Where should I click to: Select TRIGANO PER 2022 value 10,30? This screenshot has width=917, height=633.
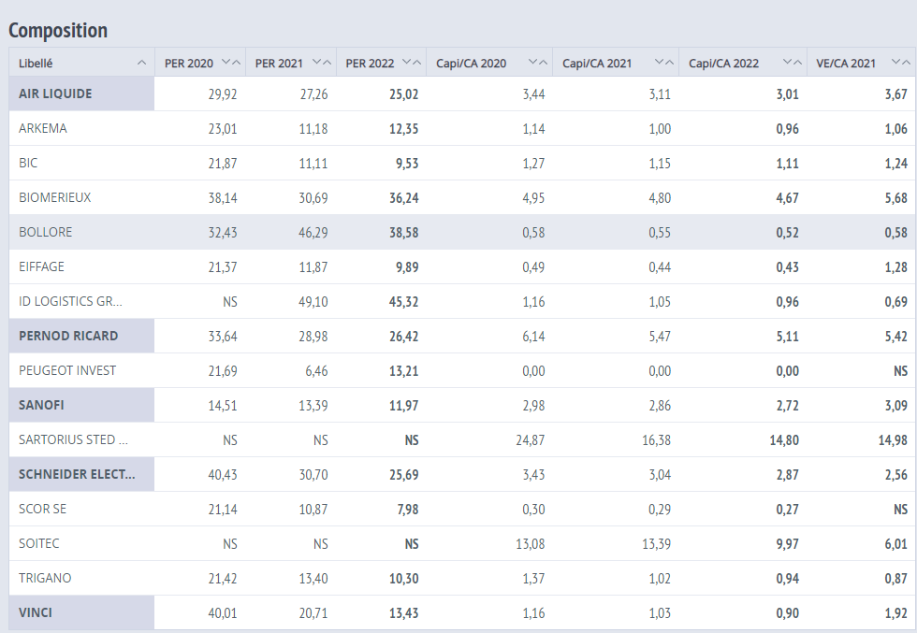tap(404, 578)
